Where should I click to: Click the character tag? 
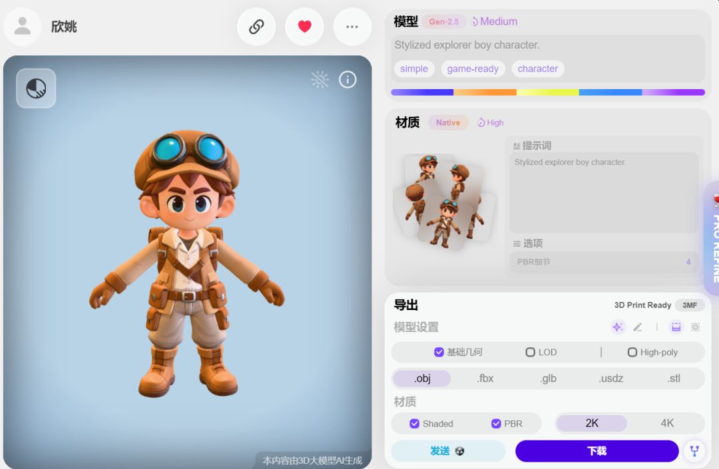[x=537, y=69]
